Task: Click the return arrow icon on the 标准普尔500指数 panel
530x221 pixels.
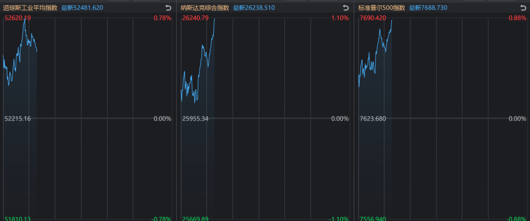Action: pos(523,8)
